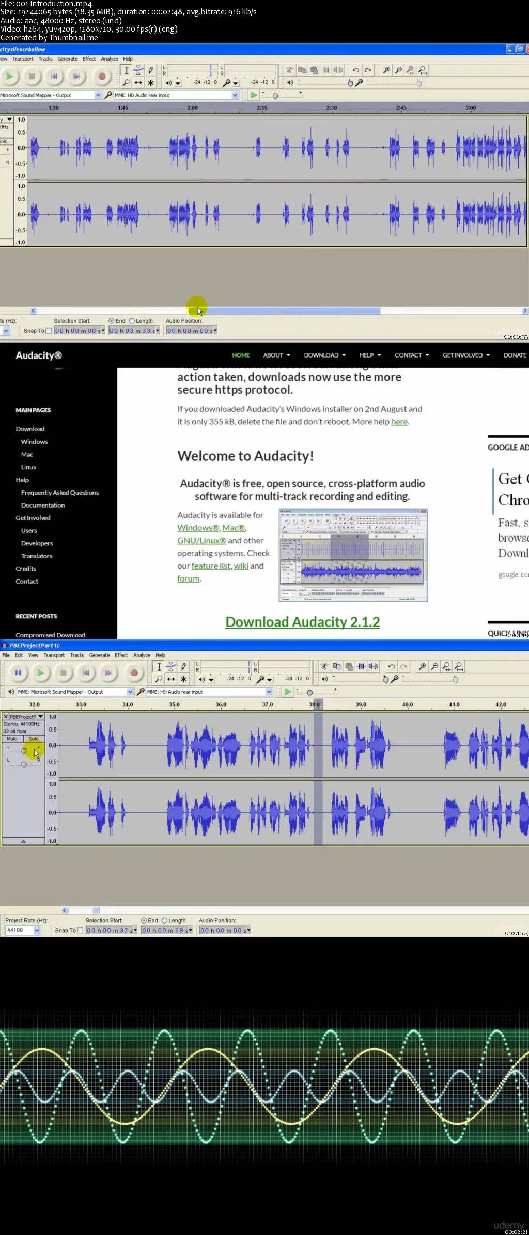The height and width of the screenshot is (1235, 529).
Task: Click Silence Audio icon in PBEProjectPart1c window
Action: [374, 666]
